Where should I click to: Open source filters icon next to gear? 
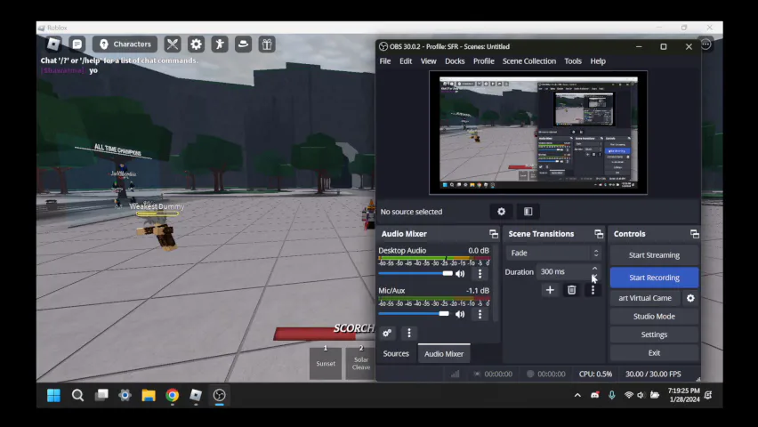pos(528,212)
